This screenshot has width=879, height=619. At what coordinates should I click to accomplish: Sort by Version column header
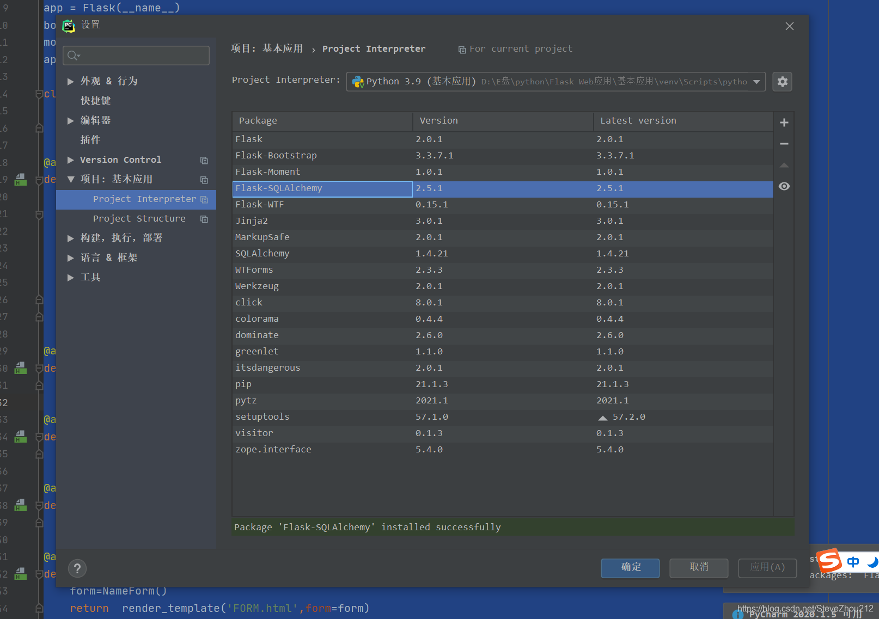(503, 121)
